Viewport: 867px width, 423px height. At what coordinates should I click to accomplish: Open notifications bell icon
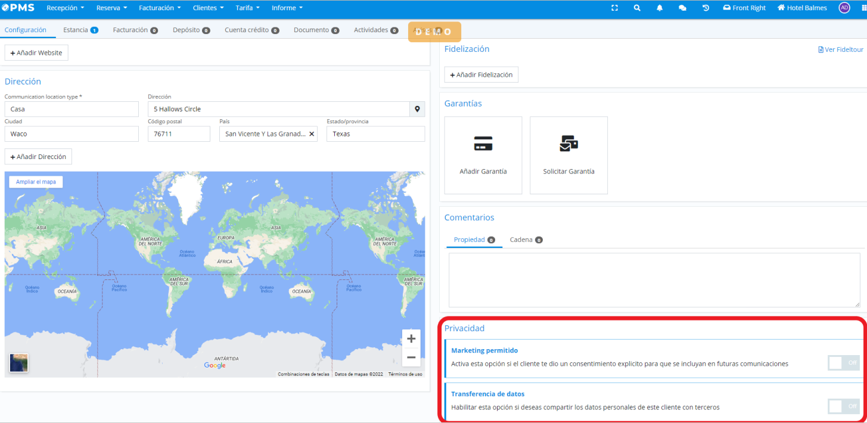point(660,8)
